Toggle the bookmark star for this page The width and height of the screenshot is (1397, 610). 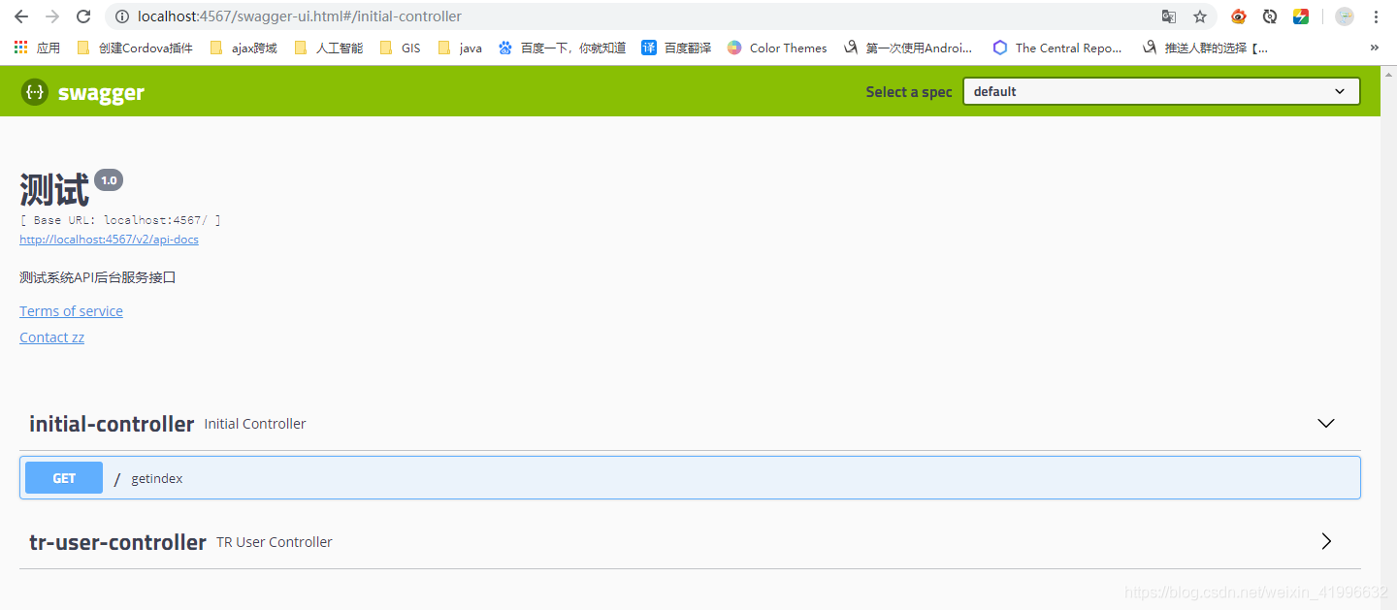[1201, 16]
